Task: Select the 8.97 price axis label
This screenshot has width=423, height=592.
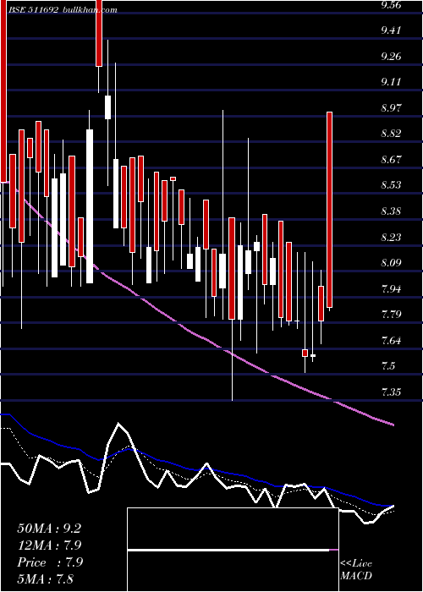Action: [x=391, y=108]
